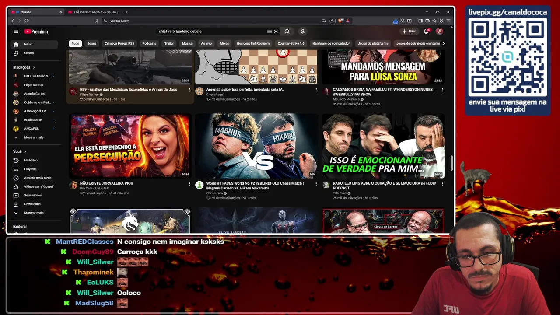The image size is (560, 315).
Task: Go back with browser back arrow
Action: pyautogui.click(x=13, y=21)
